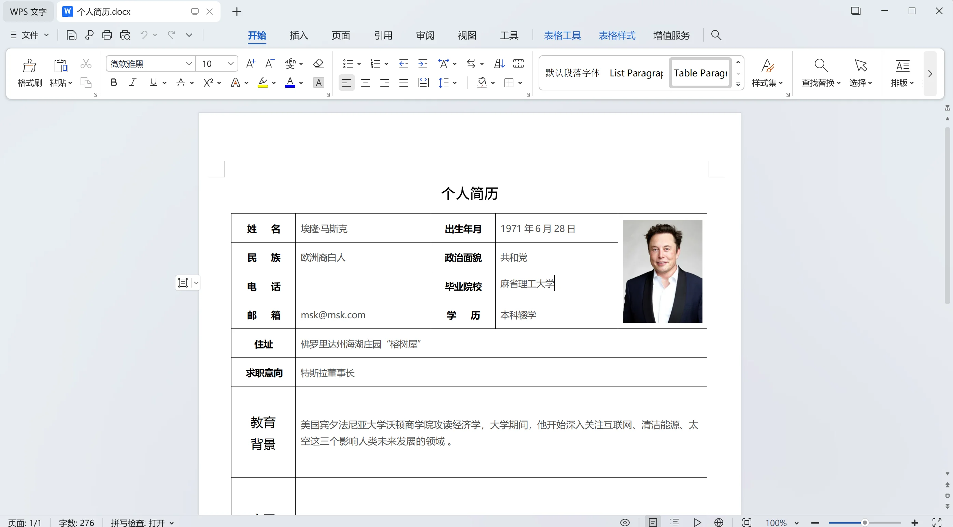Open the 样式集 style set button
This screenshot has height=527, width=953.
click(x=767, y=73)
